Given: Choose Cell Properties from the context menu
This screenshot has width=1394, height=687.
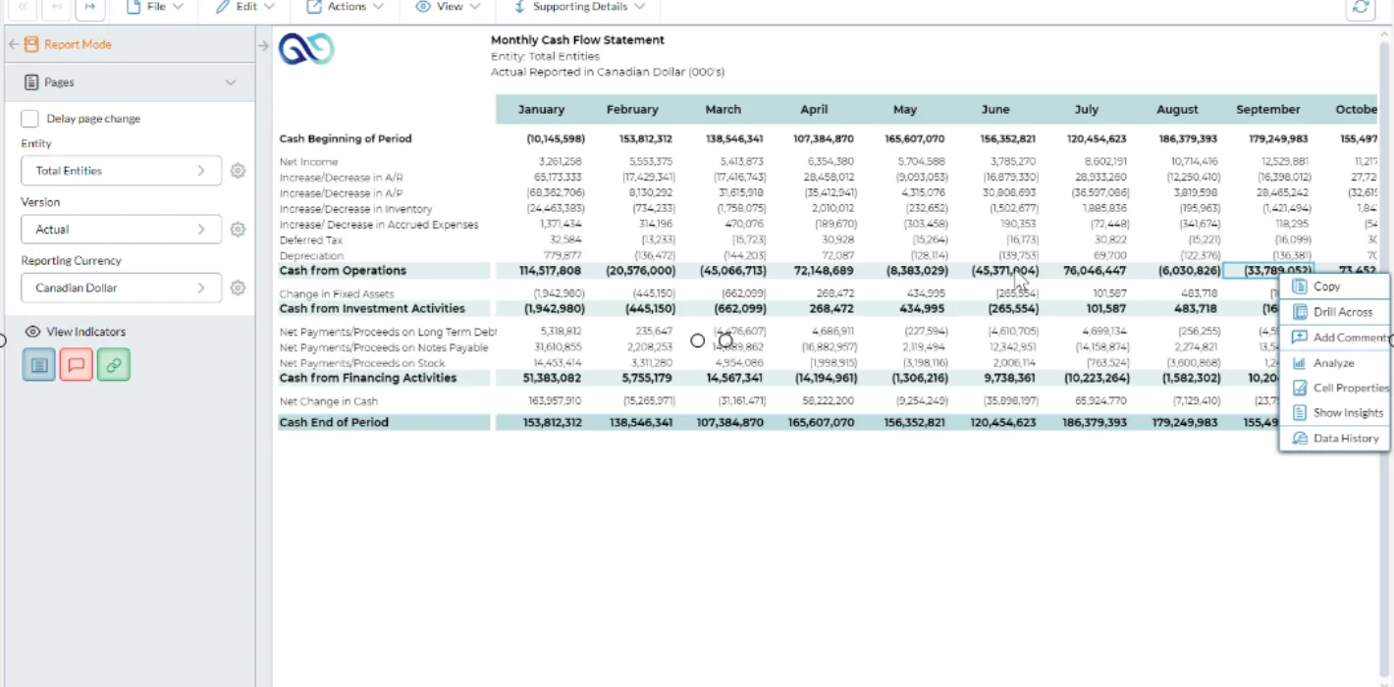Looking at the screenshot, I should 1334,388.
